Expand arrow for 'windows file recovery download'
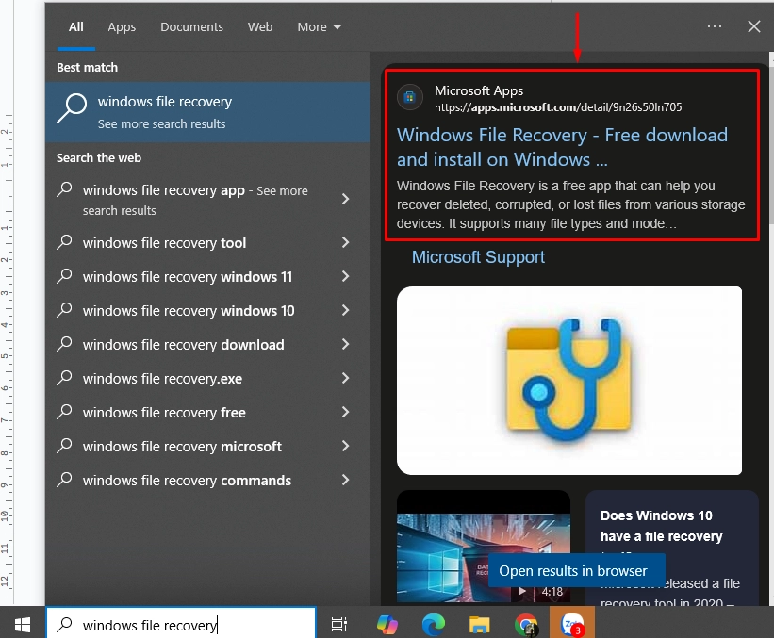 coord(346,344)
